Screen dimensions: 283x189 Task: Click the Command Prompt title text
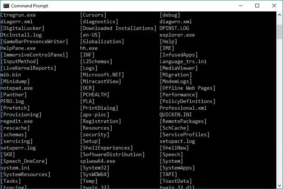coord(29,6)
